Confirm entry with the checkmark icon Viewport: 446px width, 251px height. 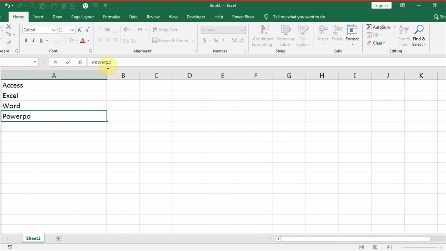click(68, 62)
